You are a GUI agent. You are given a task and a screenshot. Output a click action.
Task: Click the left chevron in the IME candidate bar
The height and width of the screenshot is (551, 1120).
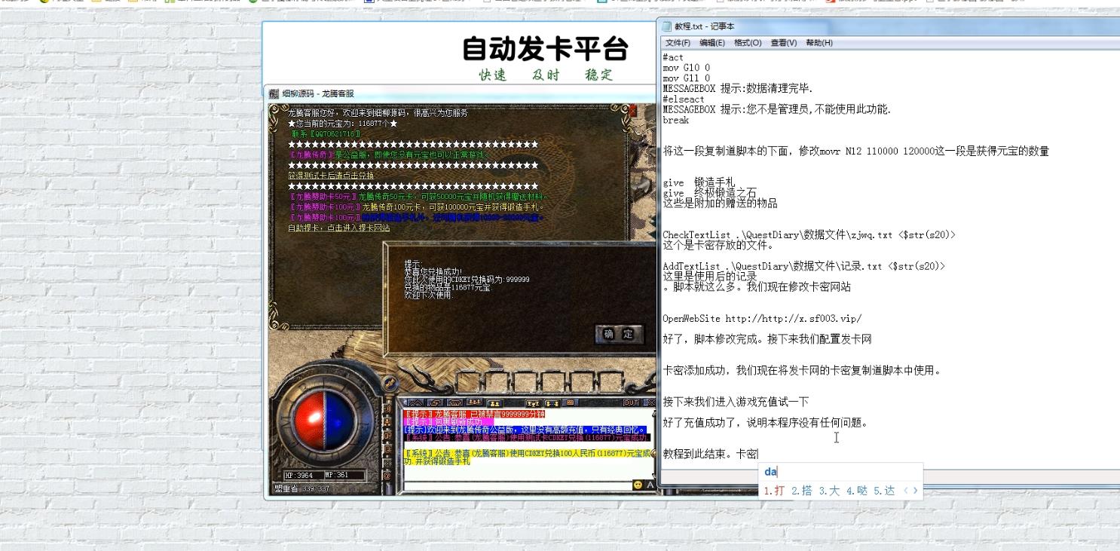point(905,490)
